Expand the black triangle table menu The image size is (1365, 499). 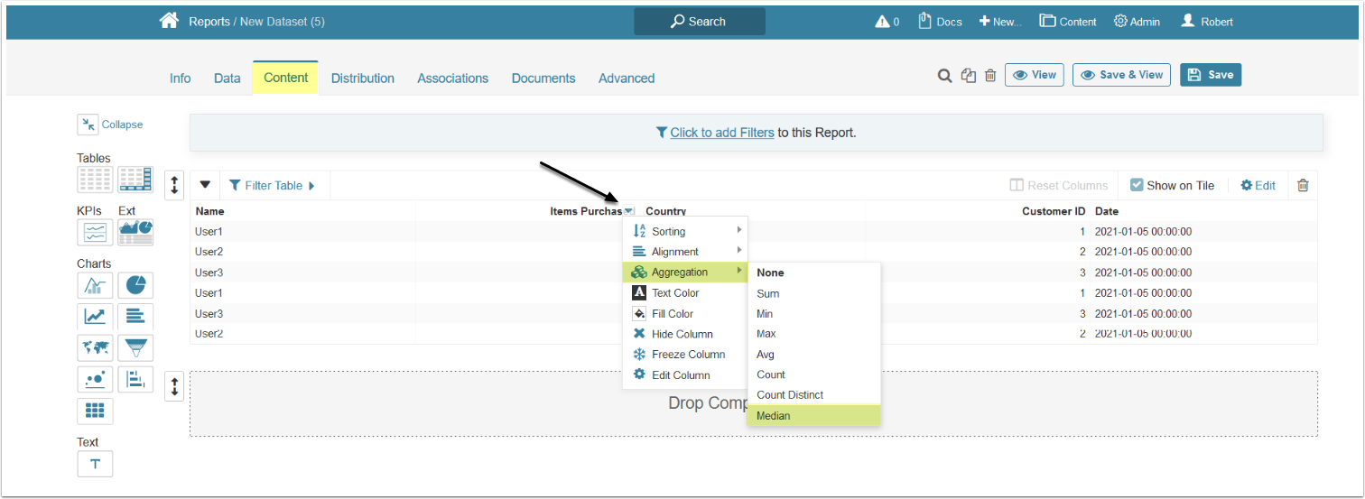coord(205,185)
